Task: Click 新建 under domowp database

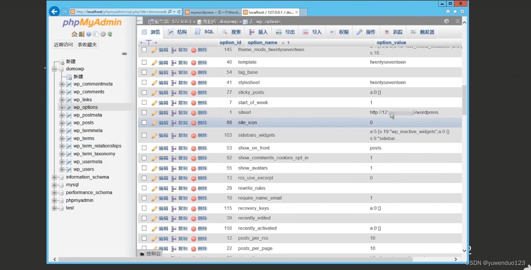Action: pyautogui.click(x=78, y=77)
